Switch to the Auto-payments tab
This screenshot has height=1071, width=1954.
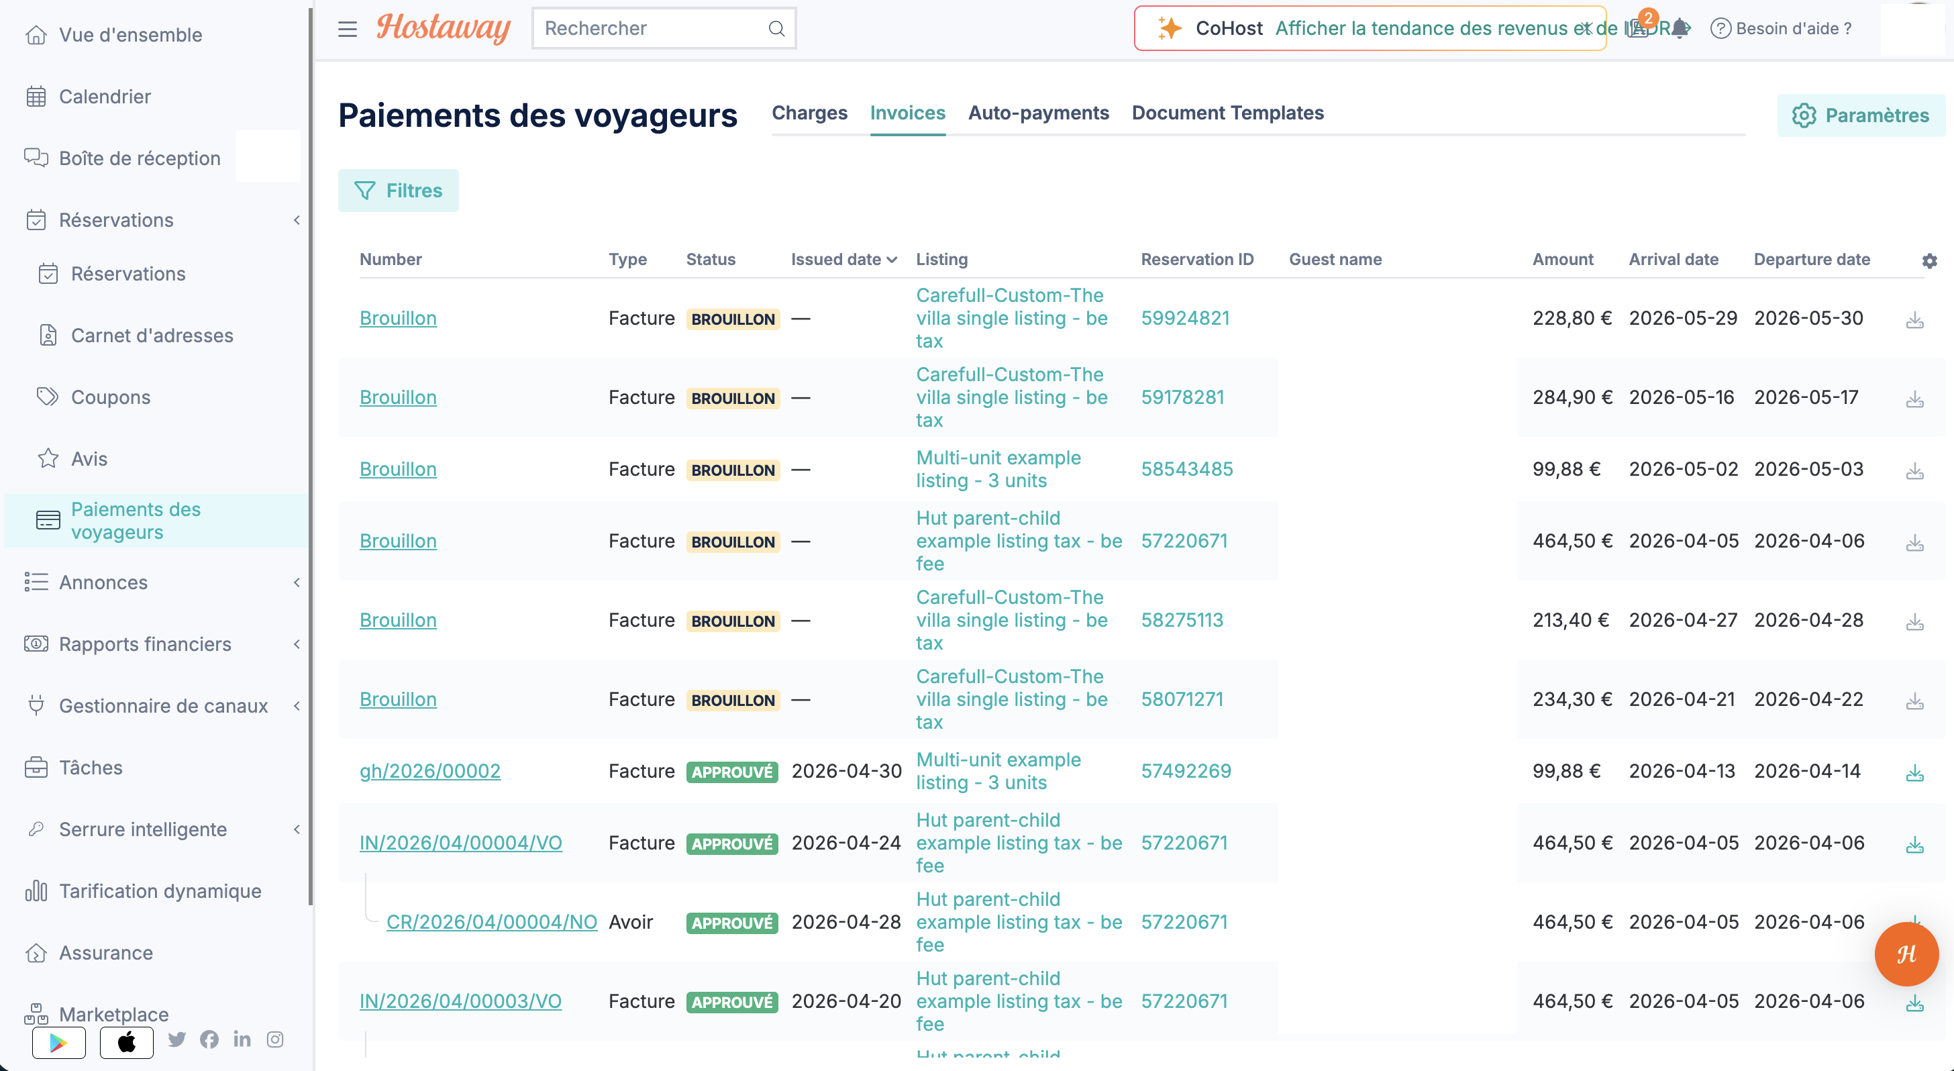coord(1039,113)
